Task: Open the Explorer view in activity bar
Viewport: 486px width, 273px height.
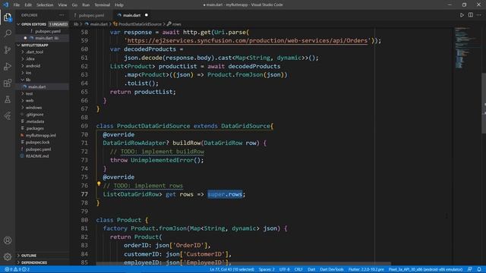Action: tap(8, 17)
